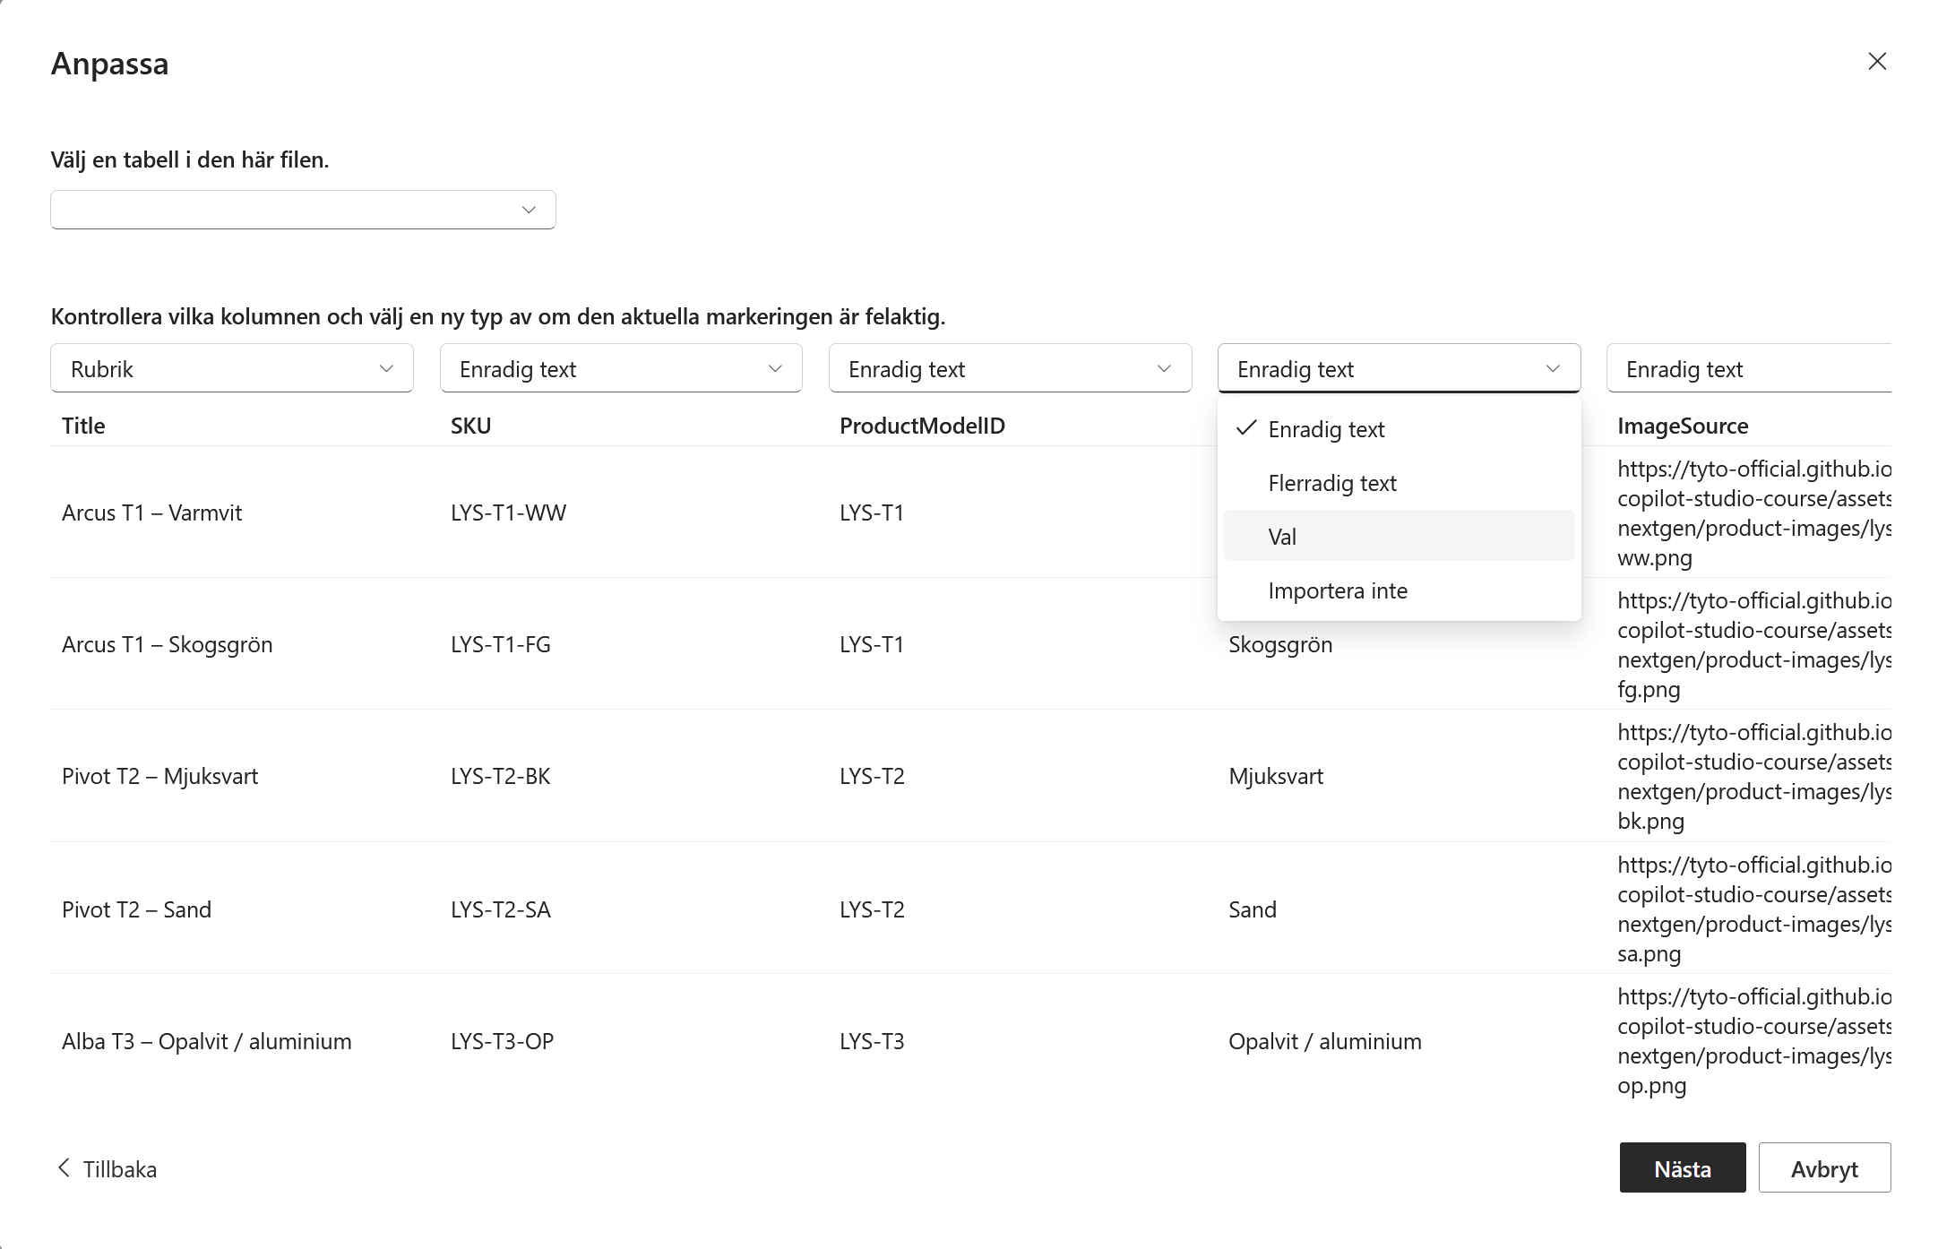1938x1249 pixels.
Task: Collapse the open column type dropdown
Action: (x=1399, y=368)
